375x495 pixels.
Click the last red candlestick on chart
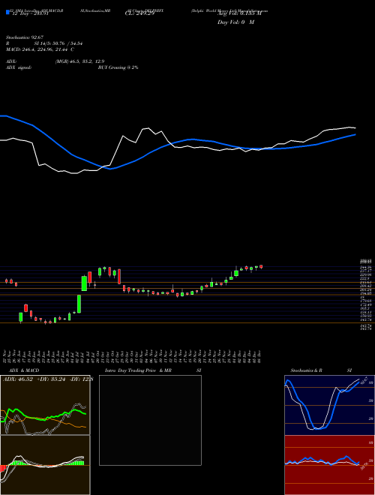pyautogui.click(x=261, y=267)
